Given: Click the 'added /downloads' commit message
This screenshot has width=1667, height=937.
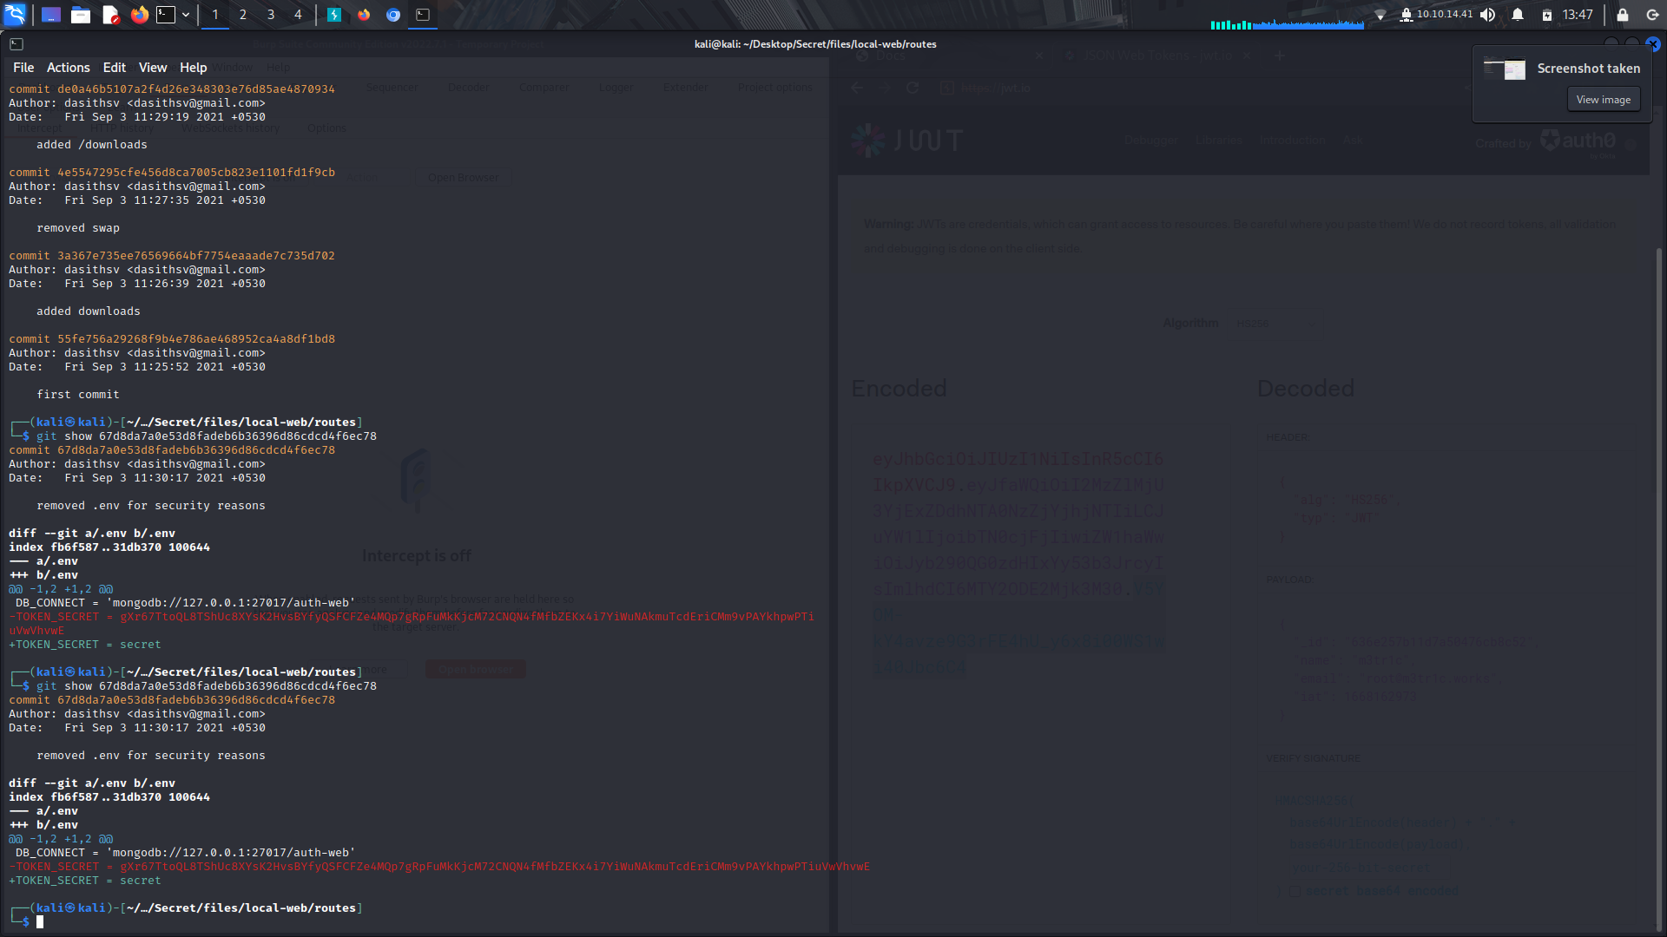Looking at the screenshot, I should pos(92,145).
